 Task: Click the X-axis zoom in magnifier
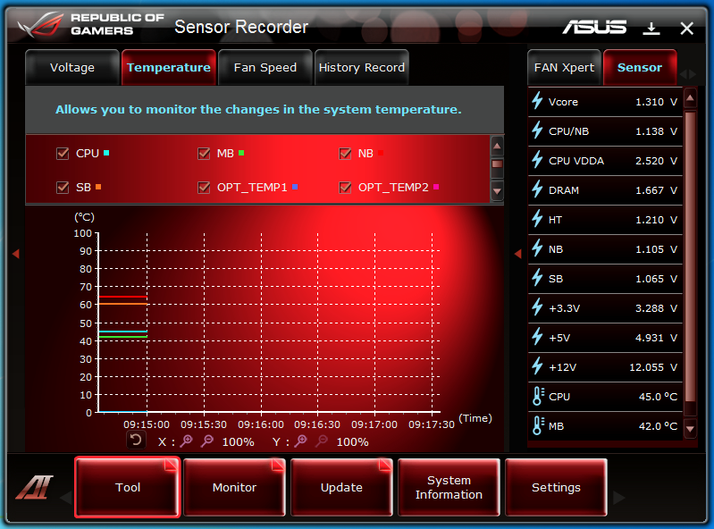pyautogui.click(x=186, y=441)
